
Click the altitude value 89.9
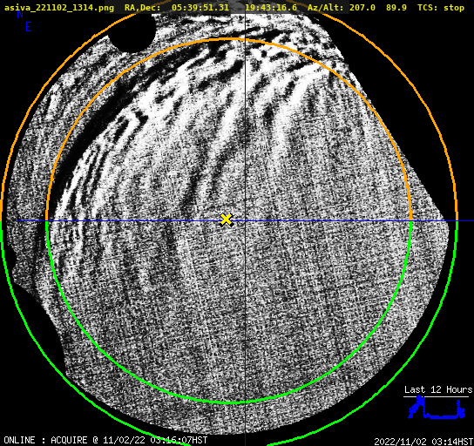pyautogui.click(x=396, y=8)
